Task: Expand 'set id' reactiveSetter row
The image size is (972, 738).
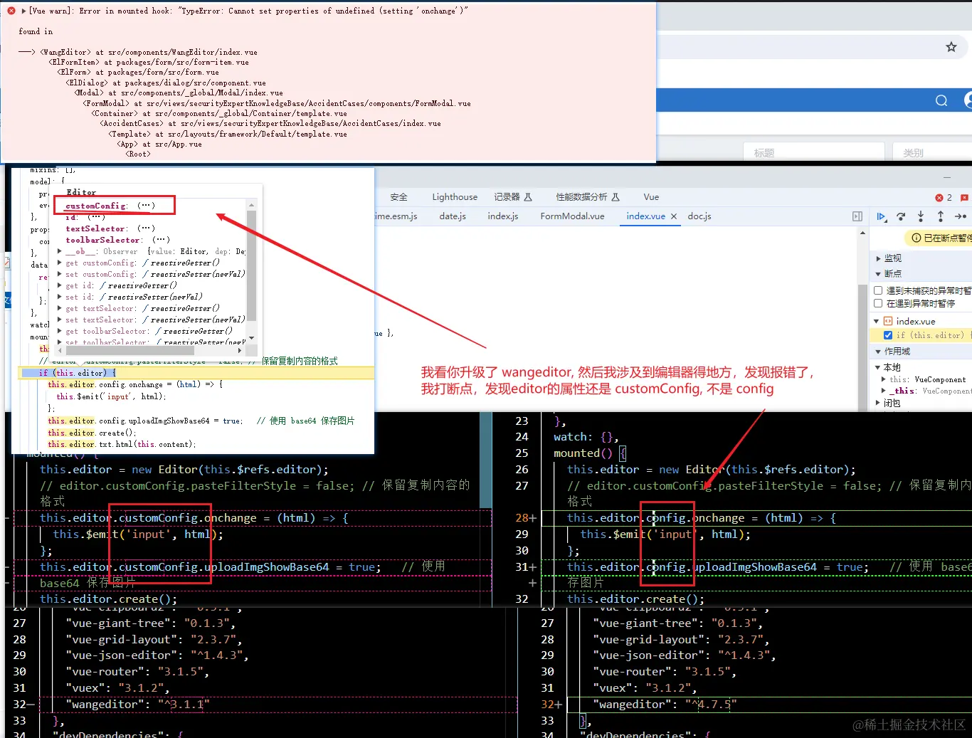Action: point(60,297)
